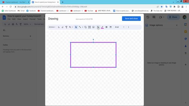Viewport: 189px width, 106px height.
Task: Click the Google account avatar
Action: pyautogui.click(x=184, y=17)
